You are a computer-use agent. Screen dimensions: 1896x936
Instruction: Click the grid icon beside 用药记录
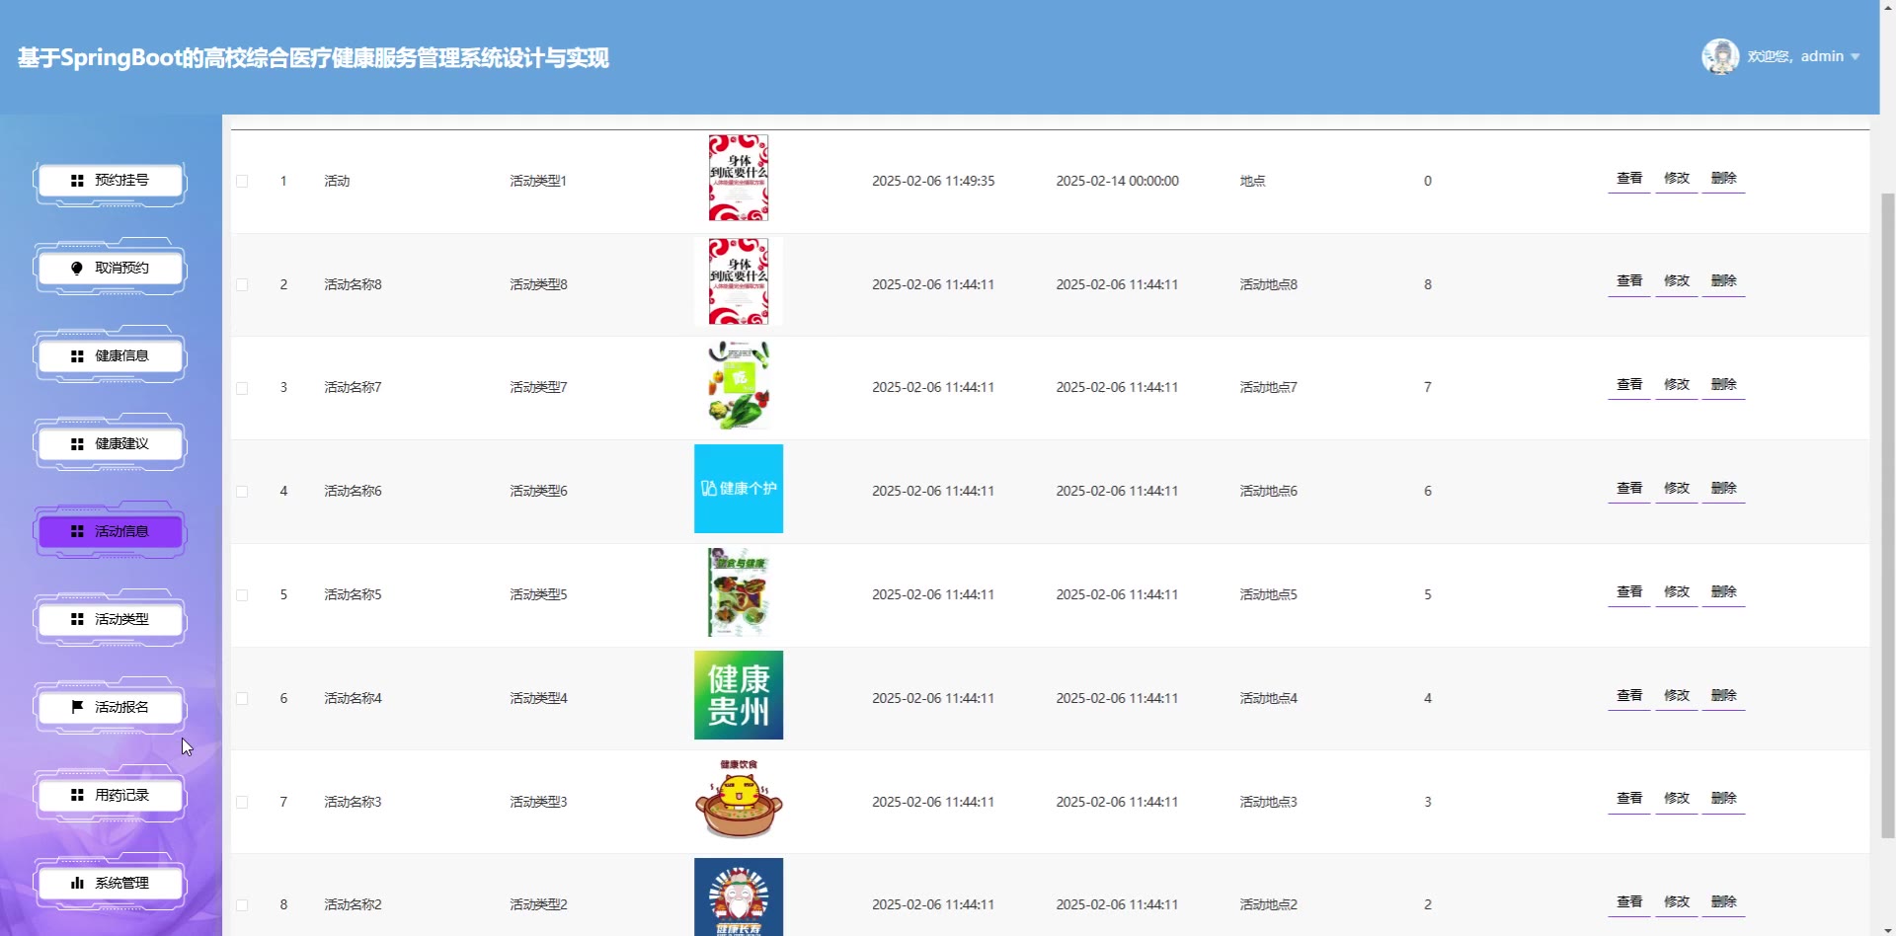click(77, 795)
